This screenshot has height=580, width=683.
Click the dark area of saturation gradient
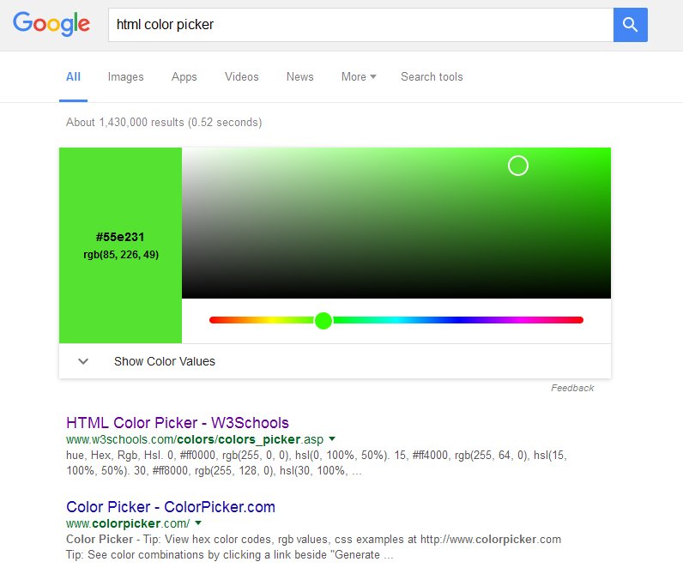tap(396, 279)
